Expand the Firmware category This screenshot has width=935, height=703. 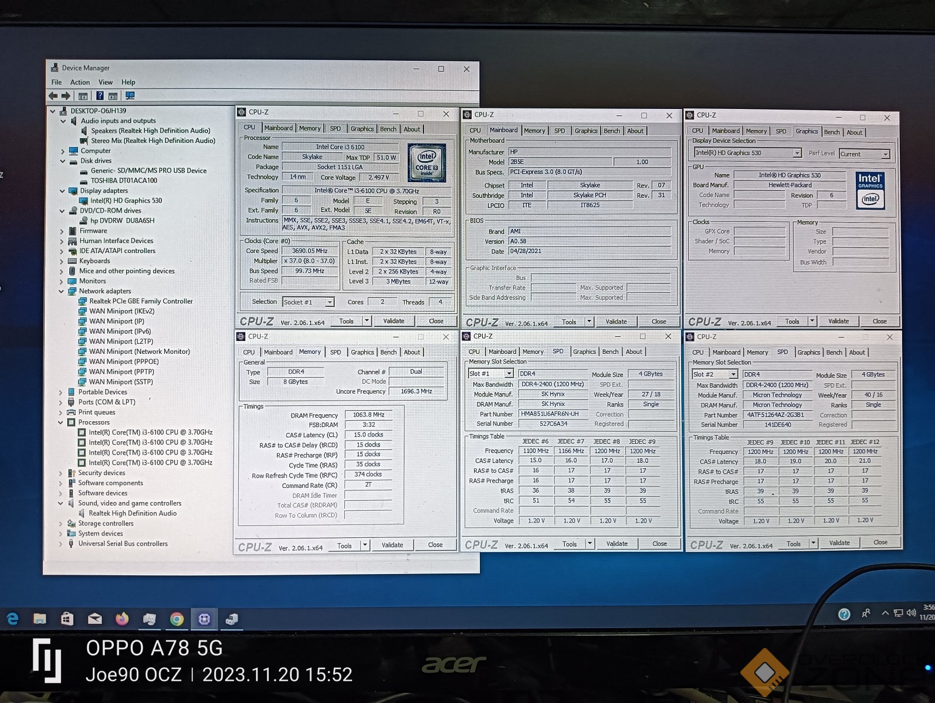tap(62, 231)
